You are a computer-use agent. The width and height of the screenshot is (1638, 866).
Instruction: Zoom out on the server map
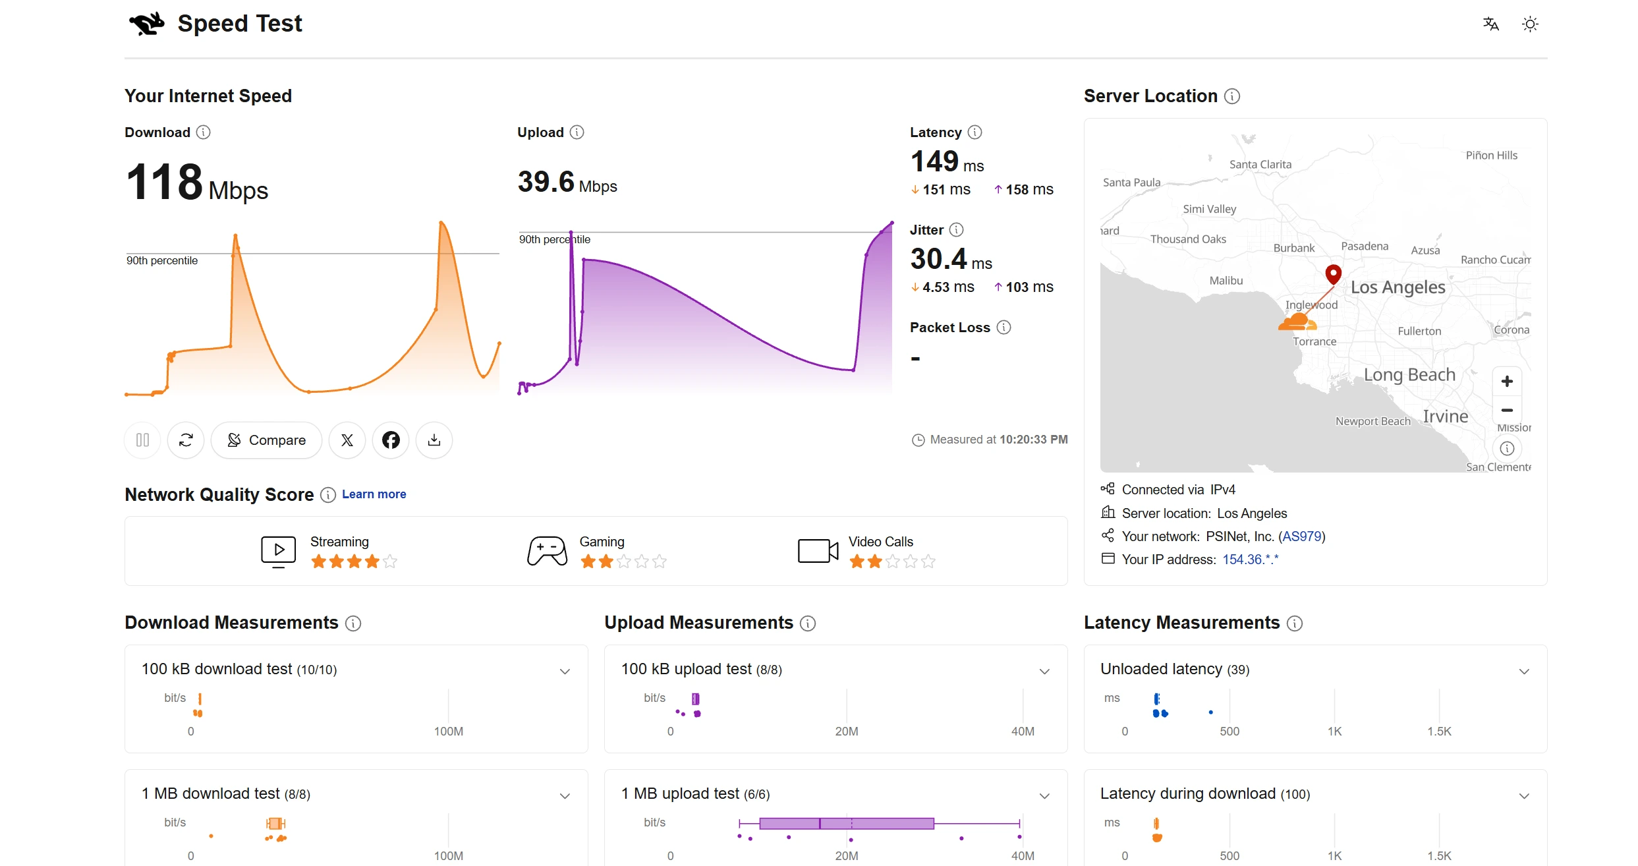[1507, 410]
